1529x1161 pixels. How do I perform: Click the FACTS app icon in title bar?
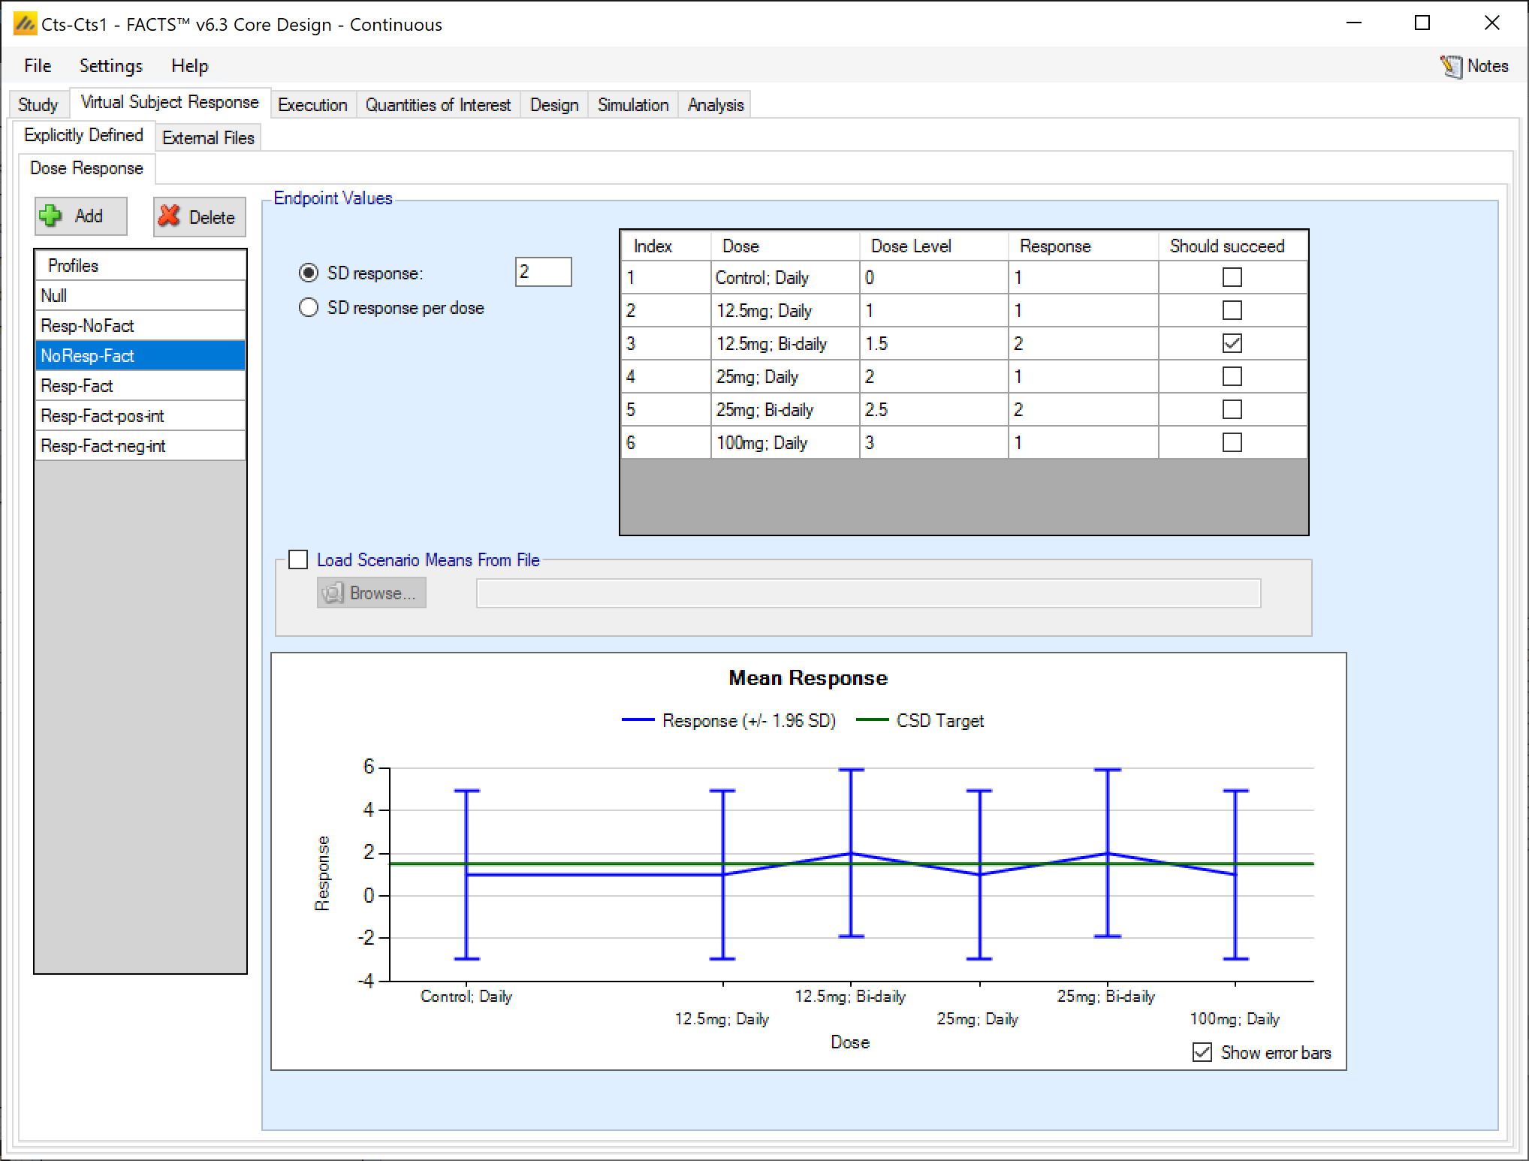click(25, 24)
